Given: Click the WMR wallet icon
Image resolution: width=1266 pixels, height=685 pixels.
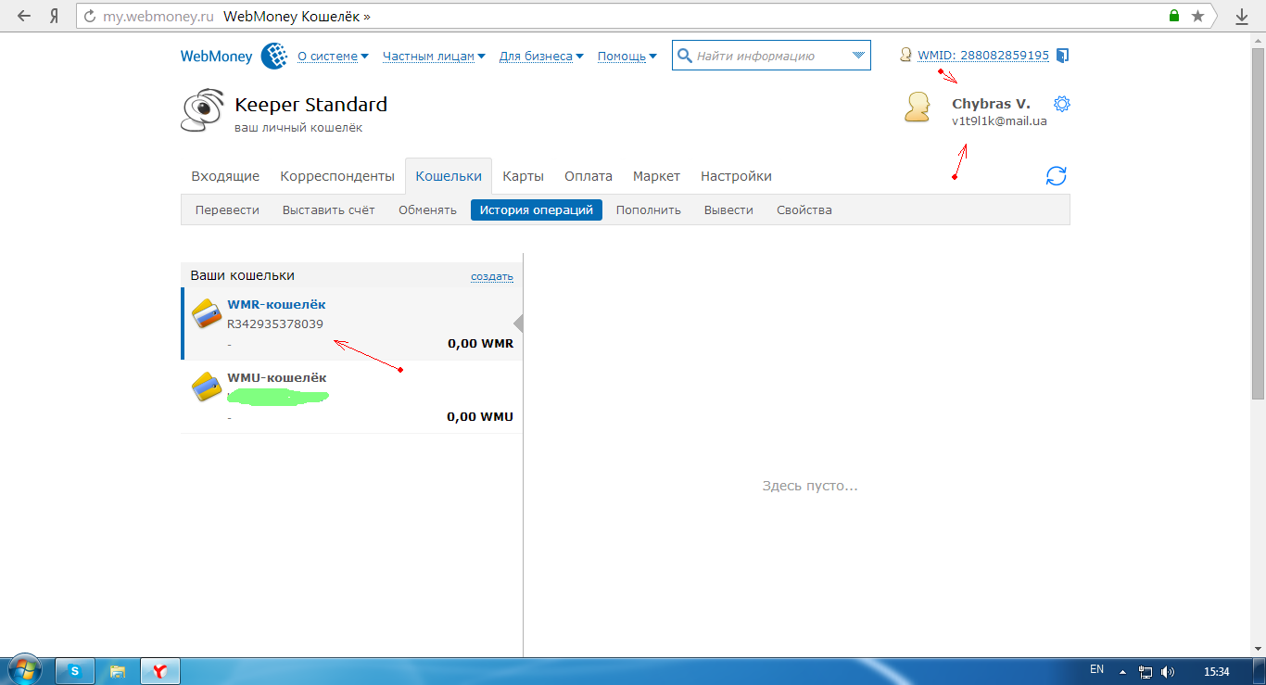Looking at the screenshot, I should click(206, 312).
